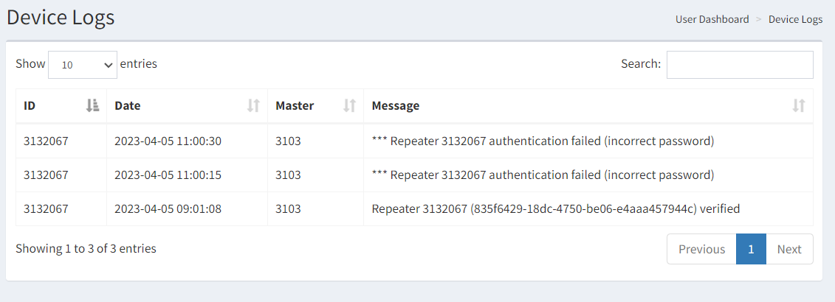835x302 pixels.
Task: Toggle sorting on the Master column arrows
Action: click(x=349, y=106)
